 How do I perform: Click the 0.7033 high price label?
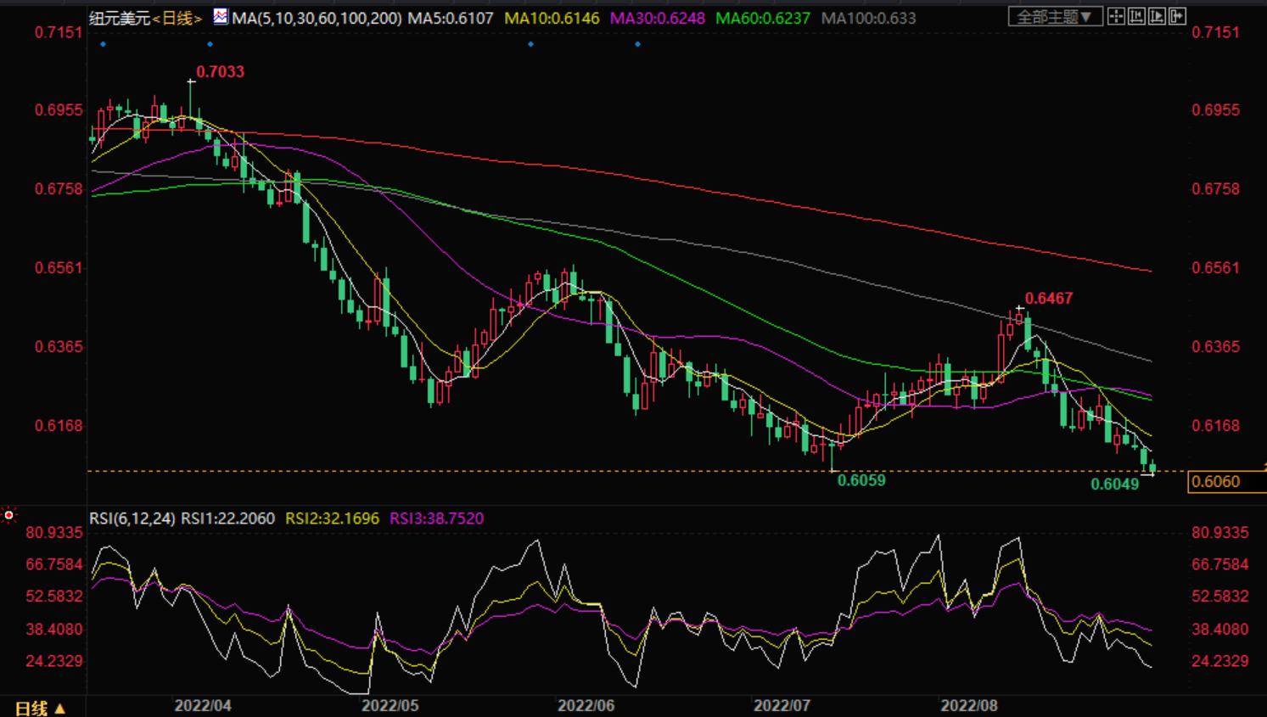(x=220, y=72)
